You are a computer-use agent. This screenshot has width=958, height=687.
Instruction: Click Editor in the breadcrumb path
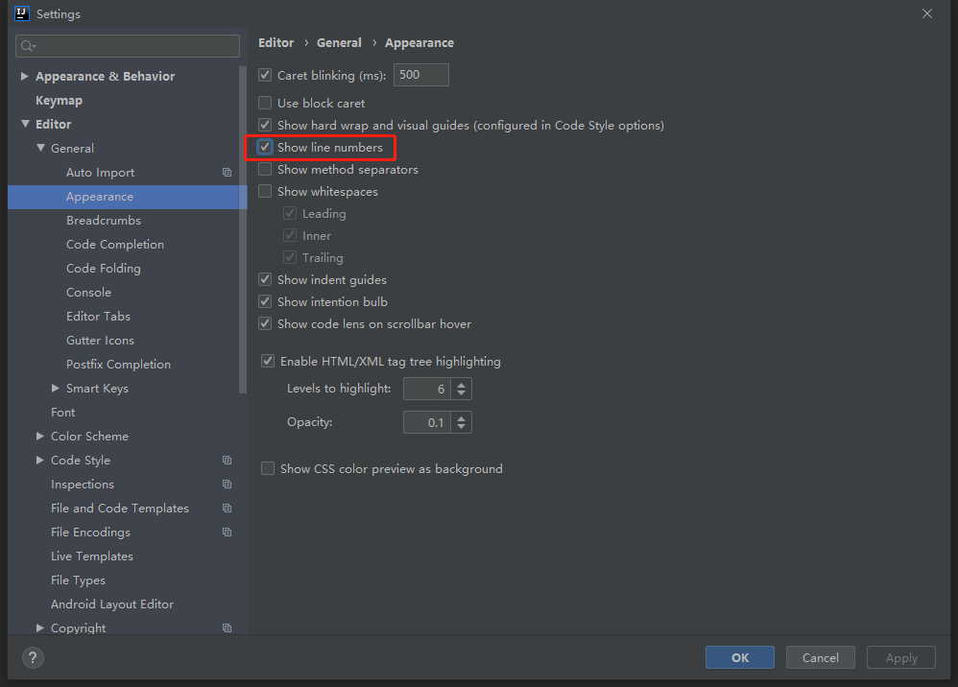tap(276, 43)
